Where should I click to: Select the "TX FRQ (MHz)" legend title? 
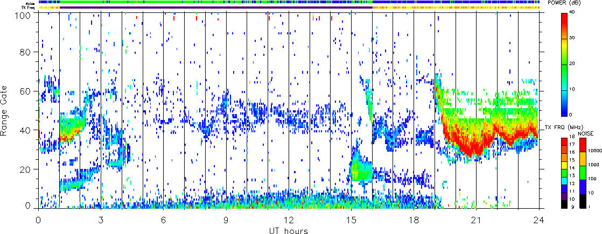[564, 127]
